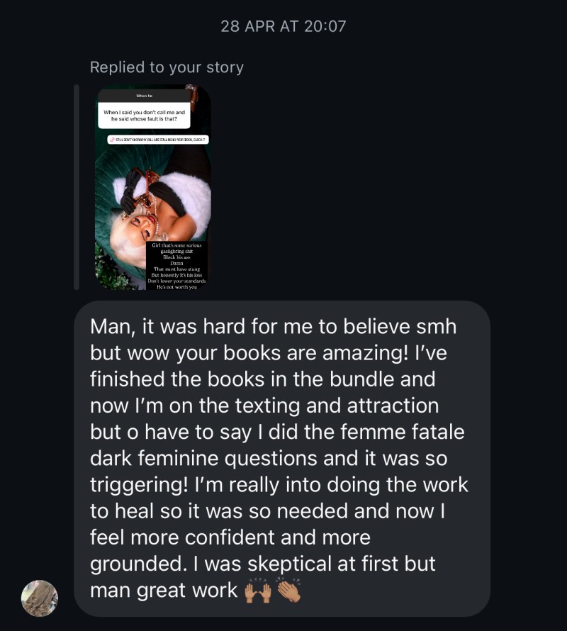Tap 'man great work' at the message end
Viewport: 567px width, 631px height.
[164, 591]
